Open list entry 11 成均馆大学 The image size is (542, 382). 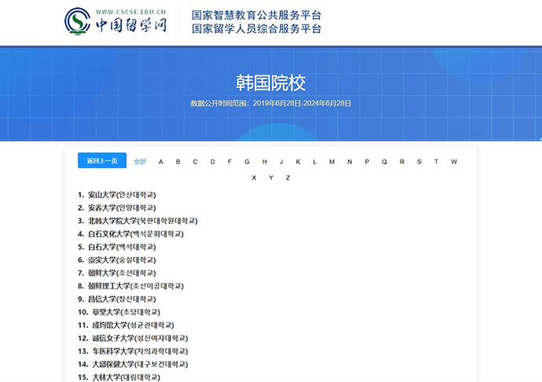(x=126, y=325)
